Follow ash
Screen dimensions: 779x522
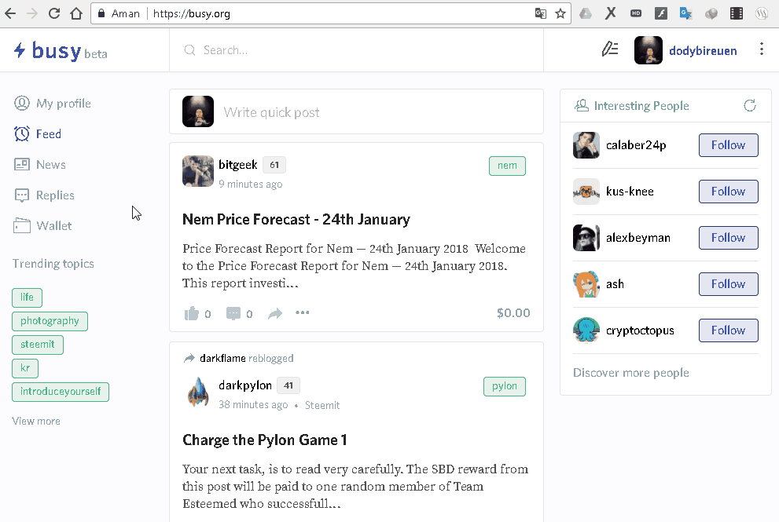(728, 284)
